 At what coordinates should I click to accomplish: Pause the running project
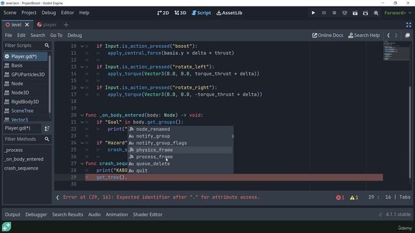tap(324, 13)
